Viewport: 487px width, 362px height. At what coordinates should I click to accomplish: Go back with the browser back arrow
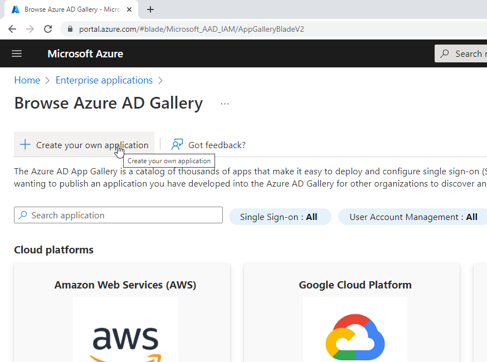pyautogui.click(x=12, y=29)
